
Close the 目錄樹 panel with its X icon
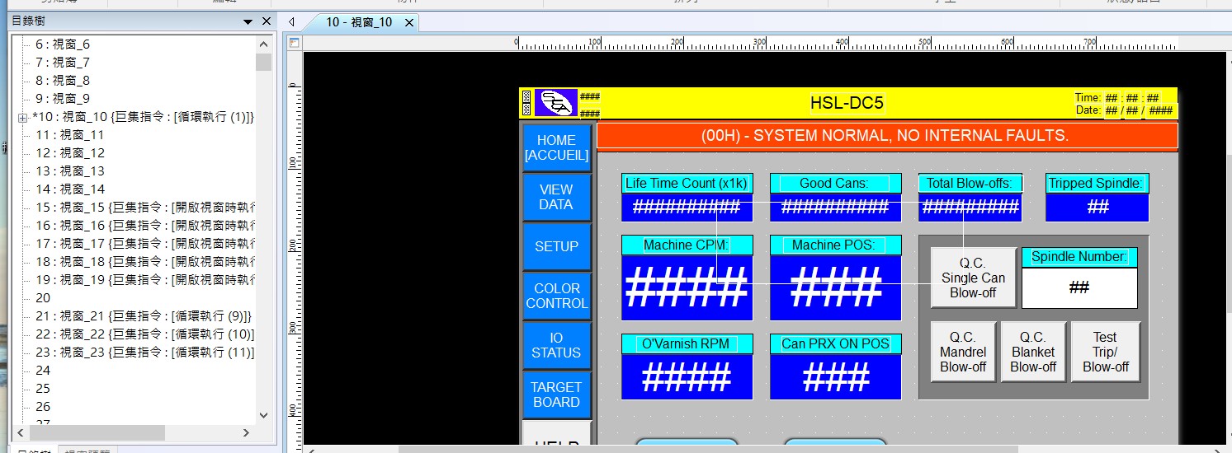(x=266, y=21)
